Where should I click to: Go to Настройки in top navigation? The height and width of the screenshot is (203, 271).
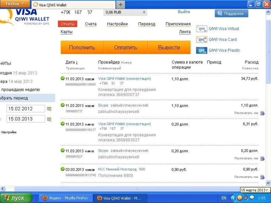(x=117, y=24)
